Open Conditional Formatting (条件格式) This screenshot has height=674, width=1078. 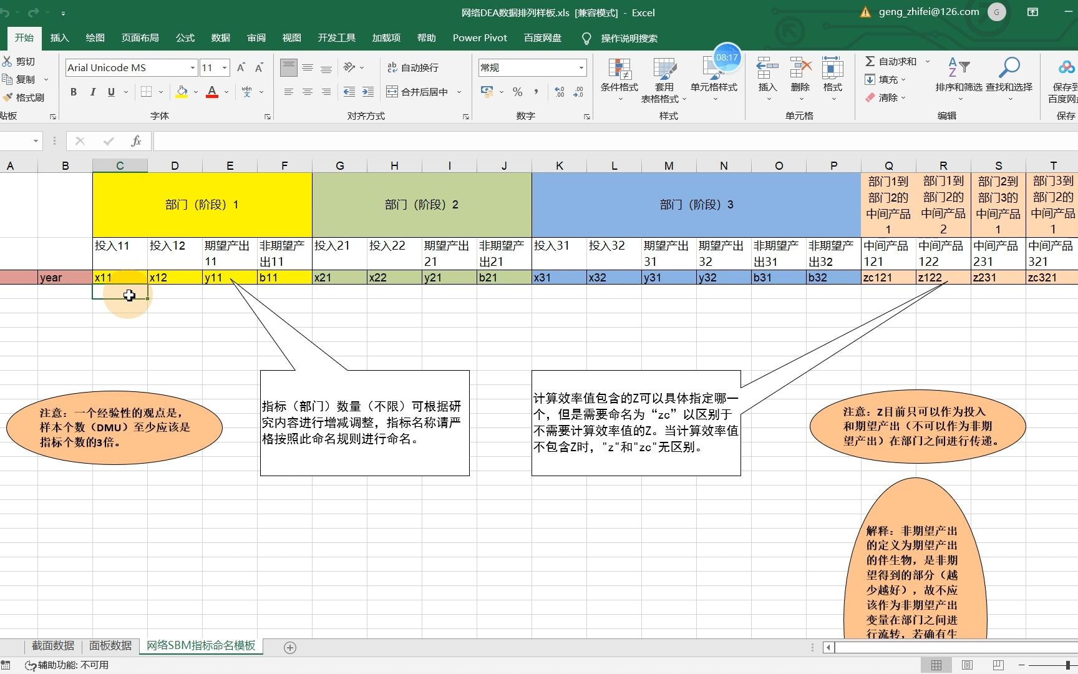tap(619, 80)
